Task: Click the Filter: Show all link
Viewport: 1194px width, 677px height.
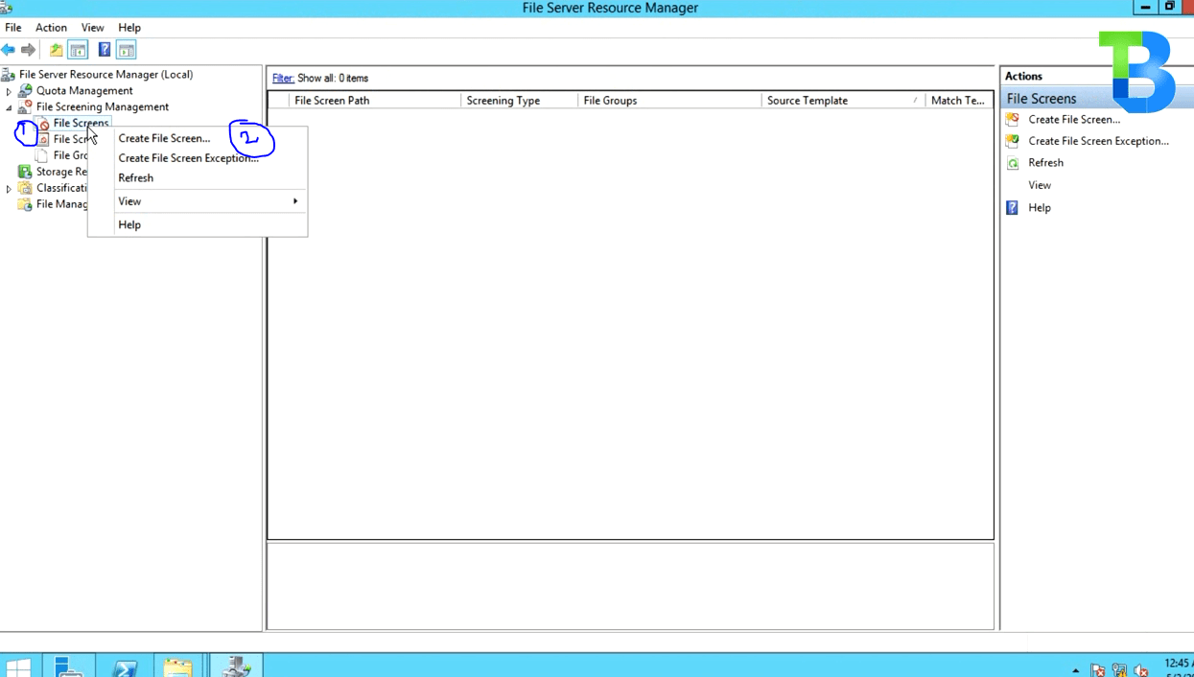Action: [282, 78]
